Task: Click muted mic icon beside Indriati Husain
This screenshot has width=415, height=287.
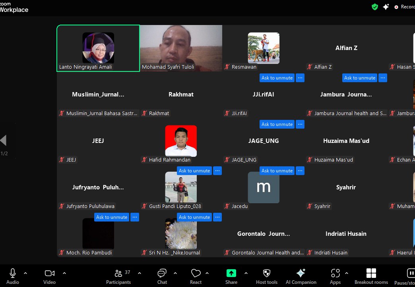Action: point(310,252)
